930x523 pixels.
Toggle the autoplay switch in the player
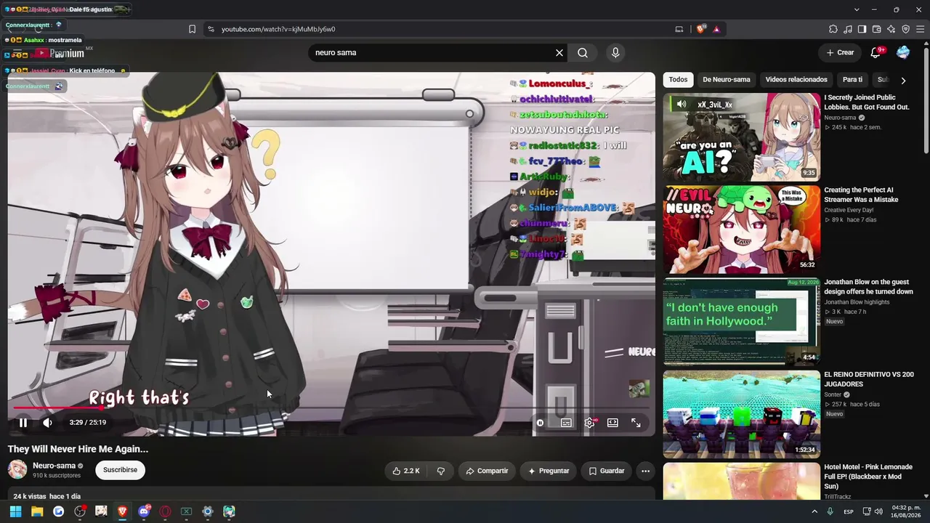(540, 423)
